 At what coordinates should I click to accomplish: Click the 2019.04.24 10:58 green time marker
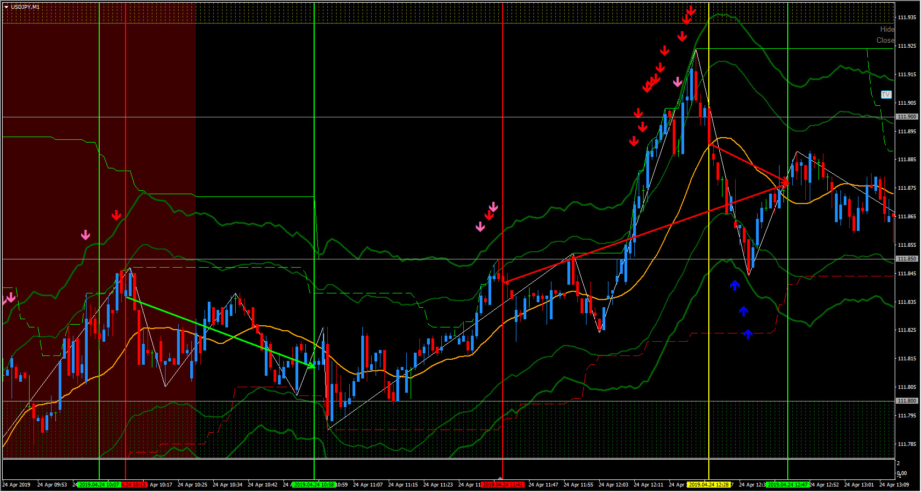click(x=314, y=485)
